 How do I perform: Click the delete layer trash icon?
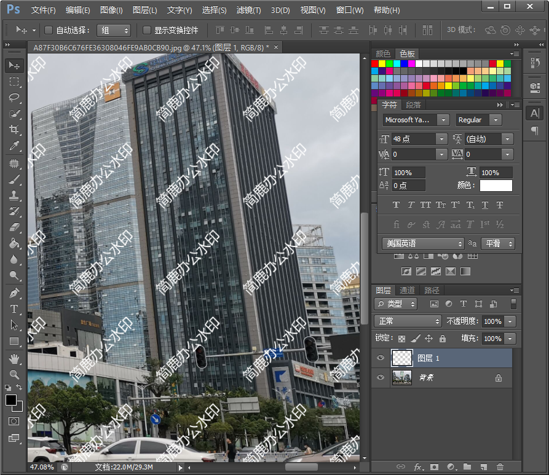click(500, 468)
